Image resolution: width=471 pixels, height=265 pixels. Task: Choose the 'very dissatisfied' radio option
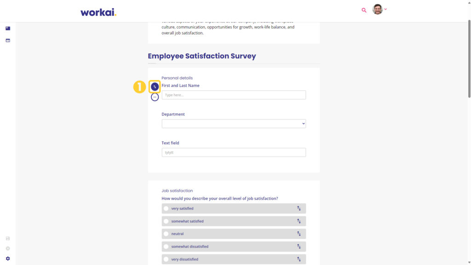click(x=166, y=259)
